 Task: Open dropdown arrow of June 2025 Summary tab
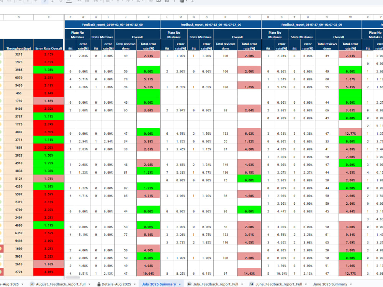click(351, 284)
